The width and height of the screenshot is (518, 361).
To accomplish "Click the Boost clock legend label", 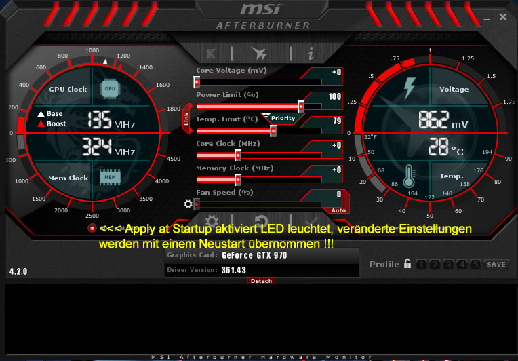I will click(x=56, y=124).
